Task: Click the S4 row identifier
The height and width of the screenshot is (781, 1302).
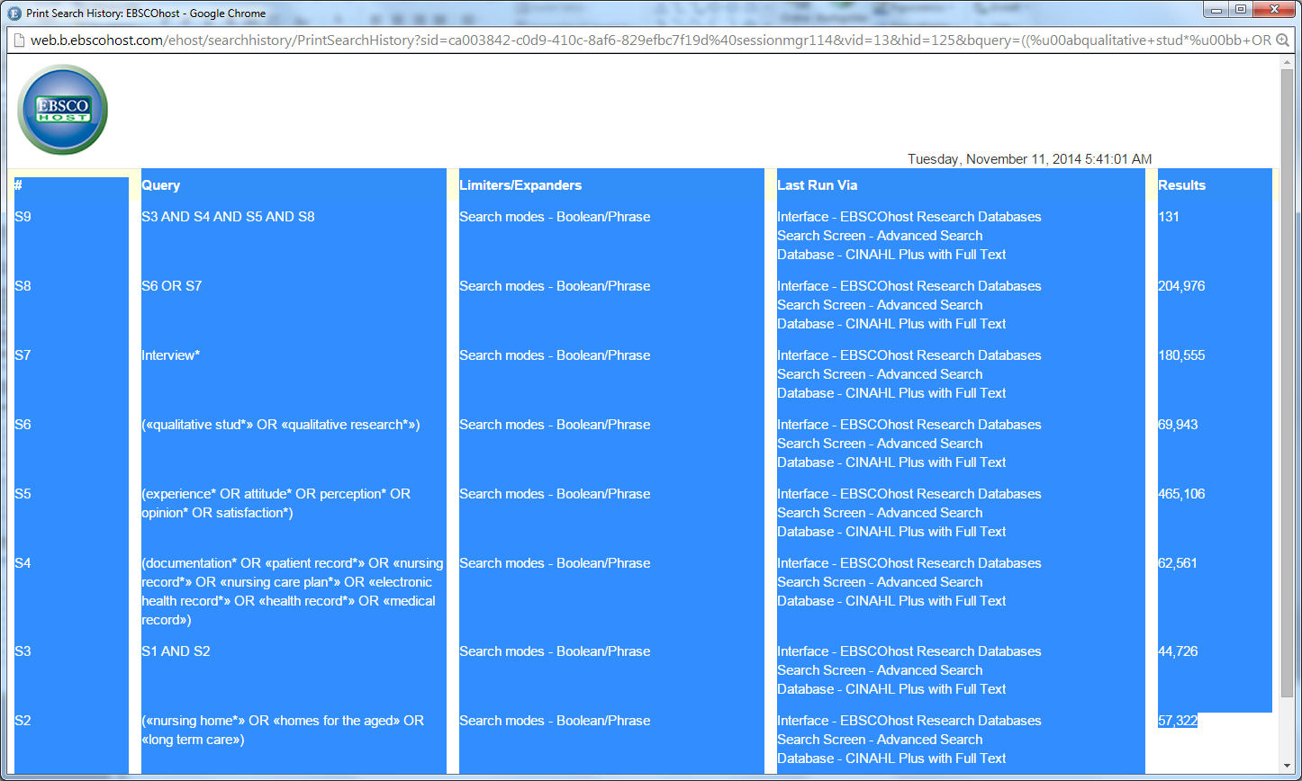Action: (23, 563)
